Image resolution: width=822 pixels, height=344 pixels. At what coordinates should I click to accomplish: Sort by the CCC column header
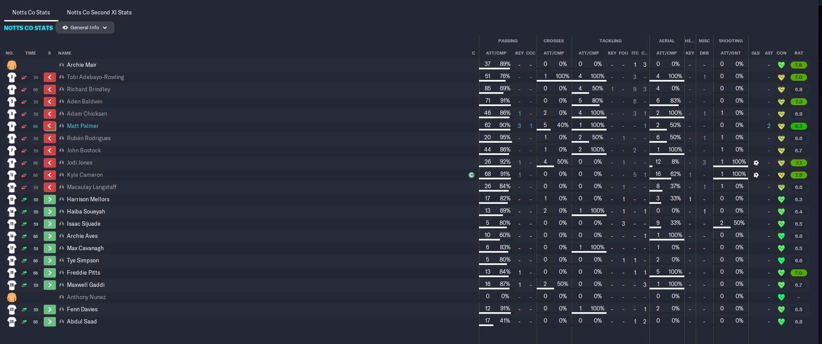pyautogui.click(x=531, y=53)
